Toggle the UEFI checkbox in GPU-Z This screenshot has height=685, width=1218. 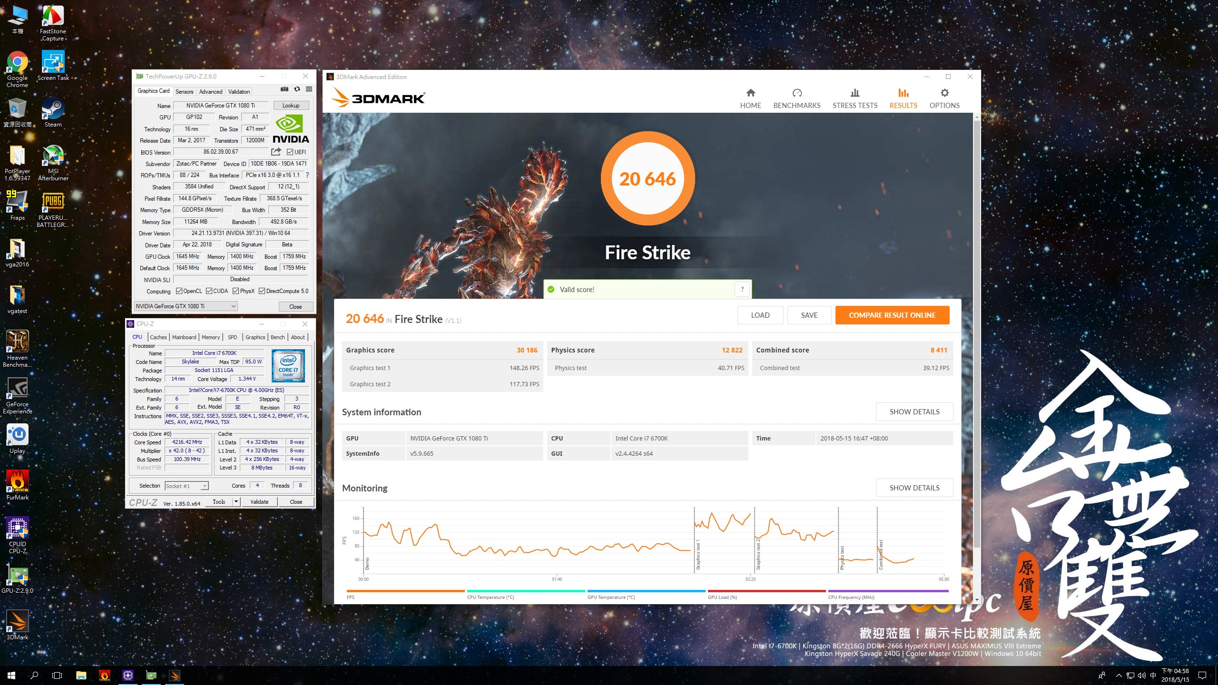[x=290, y=152]
